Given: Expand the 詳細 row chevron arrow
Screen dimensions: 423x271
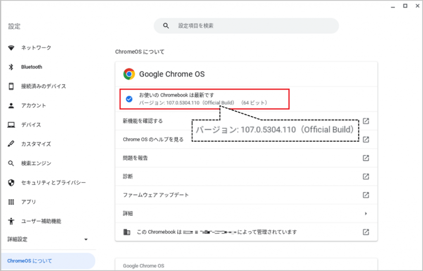Looking at the screenshot, I should 366,214.
